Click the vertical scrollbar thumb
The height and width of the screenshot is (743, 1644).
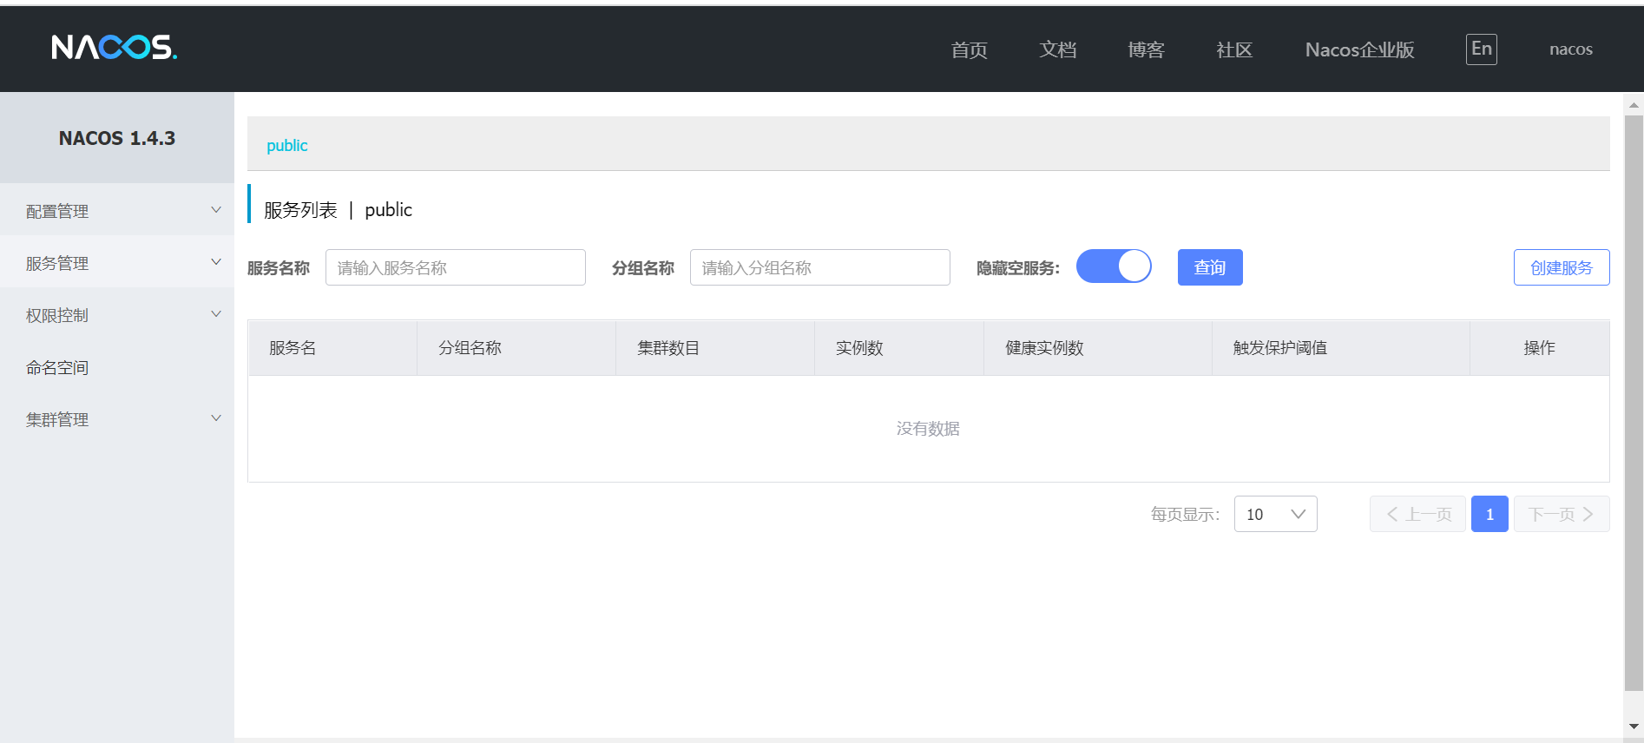coord(1634,404)
